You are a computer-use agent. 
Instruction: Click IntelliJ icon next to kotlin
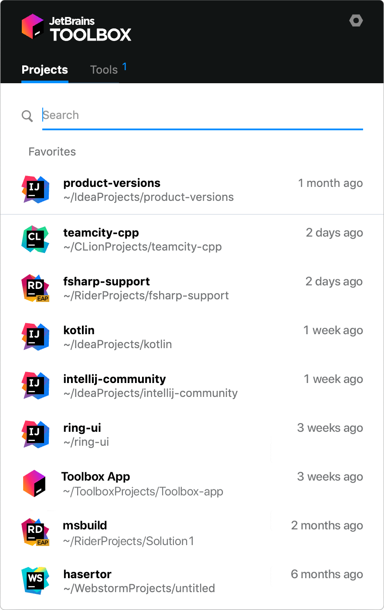[x=35, y=337]
